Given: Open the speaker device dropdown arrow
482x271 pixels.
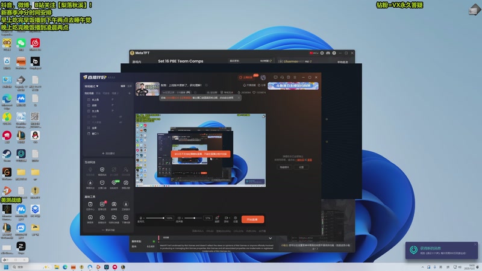Looking at the screenshot, I should (x=182, y=218).
